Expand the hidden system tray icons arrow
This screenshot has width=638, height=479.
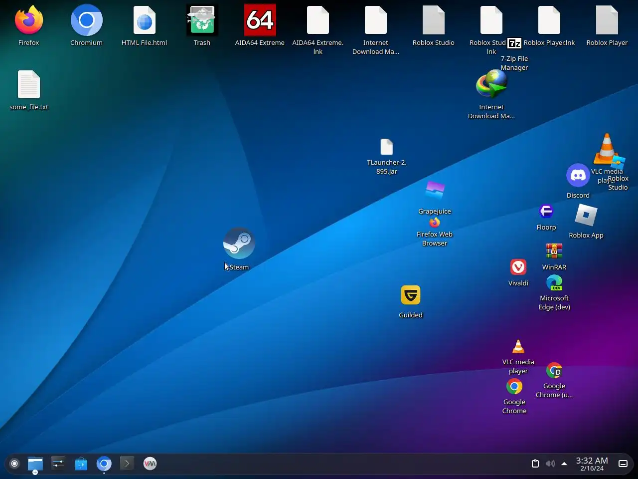[x=564, y=464]
